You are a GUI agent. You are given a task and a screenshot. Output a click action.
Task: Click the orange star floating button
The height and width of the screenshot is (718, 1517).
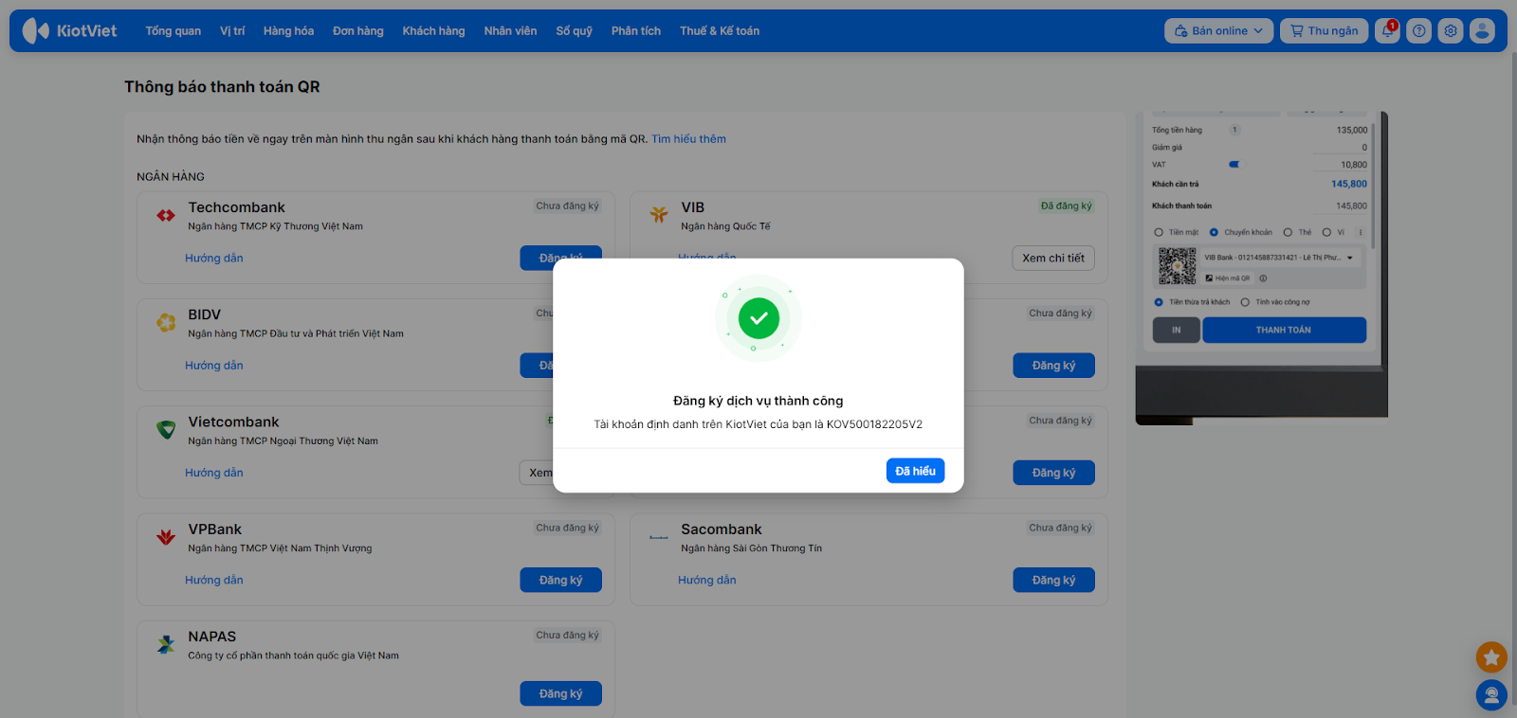(x=1491, y=656)
